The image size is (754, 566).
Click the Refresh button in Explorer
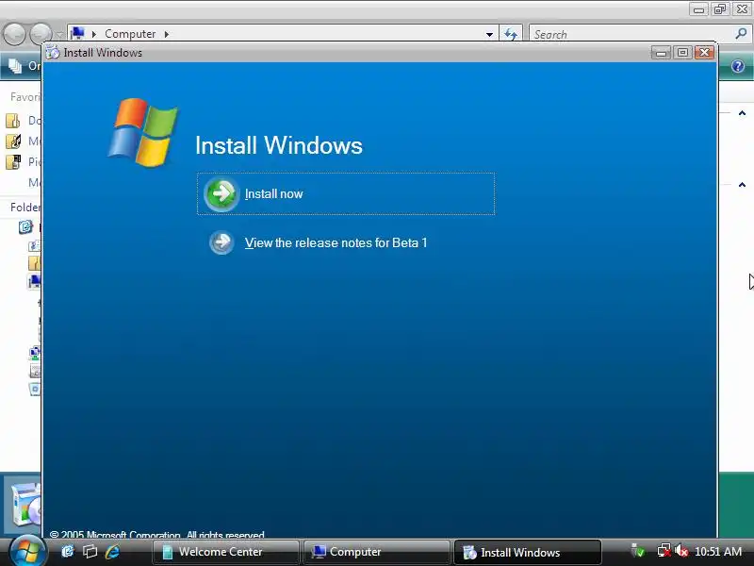click(x=510, y=34)
